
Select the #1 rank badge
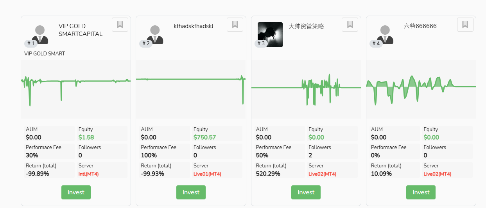[x=31, y=43]
